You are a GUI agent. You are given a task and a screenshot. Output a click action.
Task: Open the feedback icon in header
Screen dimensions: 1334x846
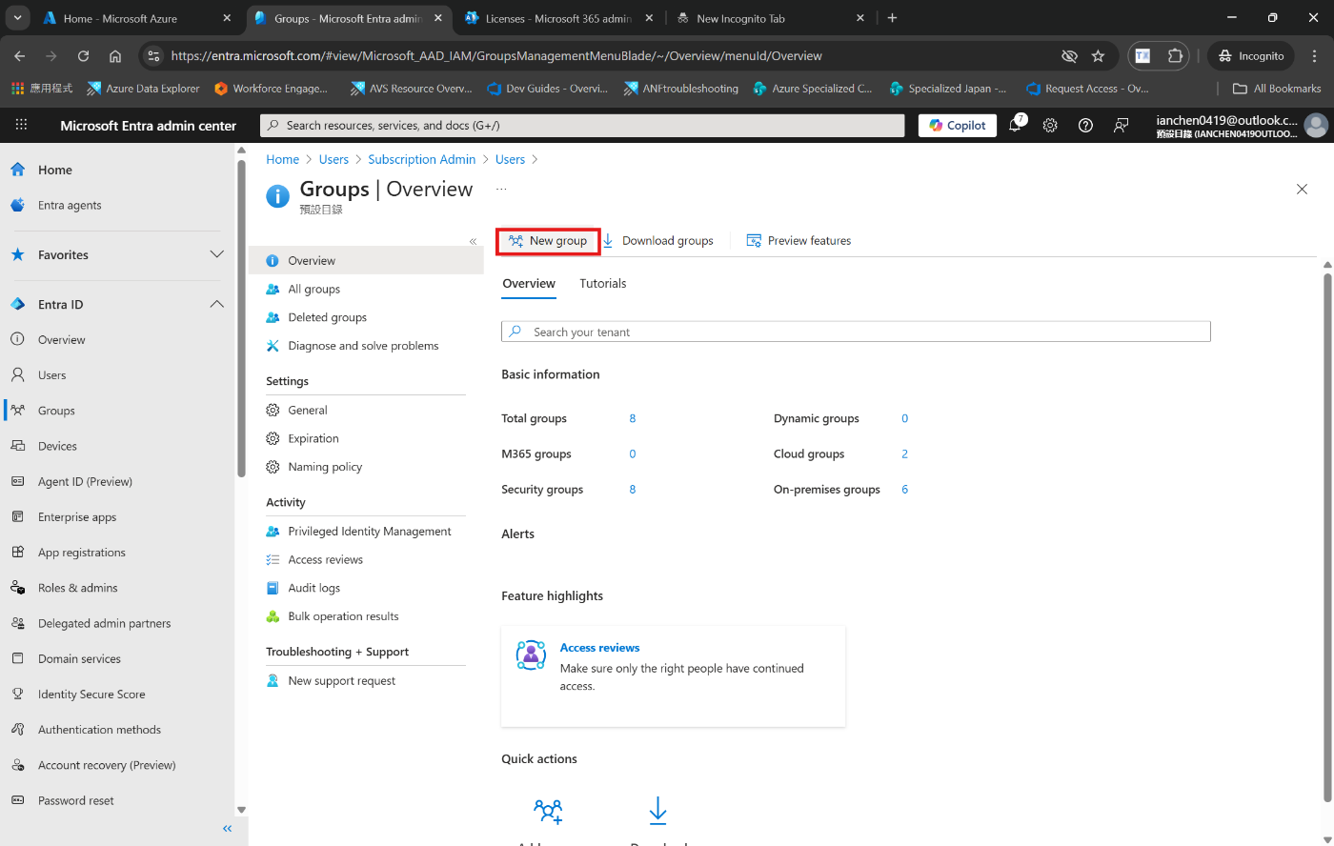(1122, 125)
